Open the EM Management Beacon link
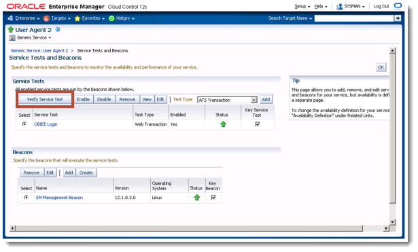The height and width of the screenshot is (252, 418). pyautogui.click(x=59, y=198)
